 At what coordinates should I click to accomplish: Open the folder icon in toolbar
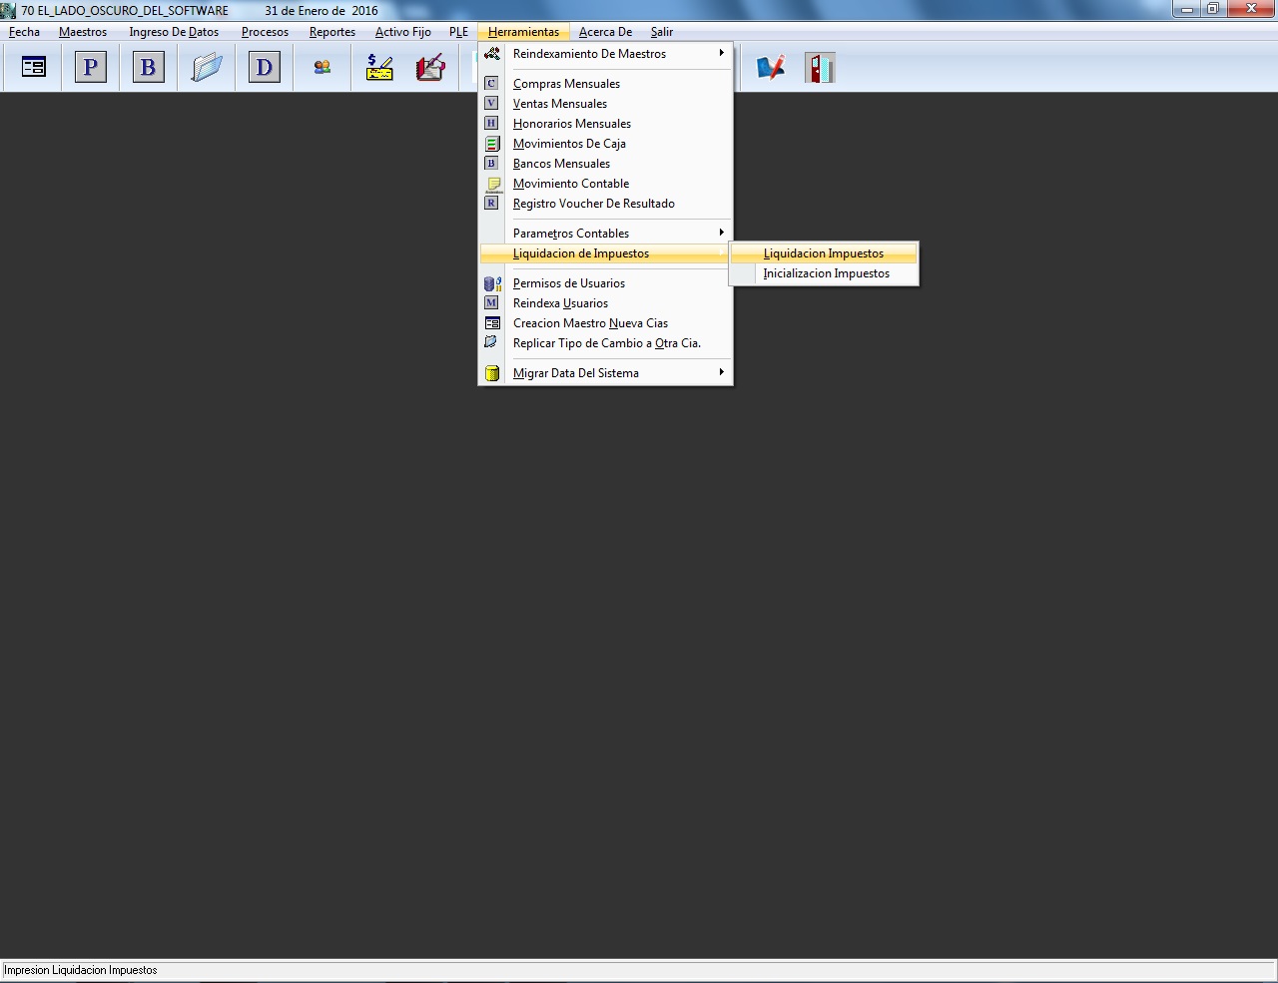[207, 68]
